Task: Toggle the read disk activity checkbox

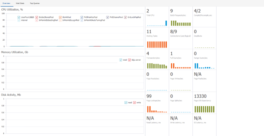Action: (x=126, y=102)
